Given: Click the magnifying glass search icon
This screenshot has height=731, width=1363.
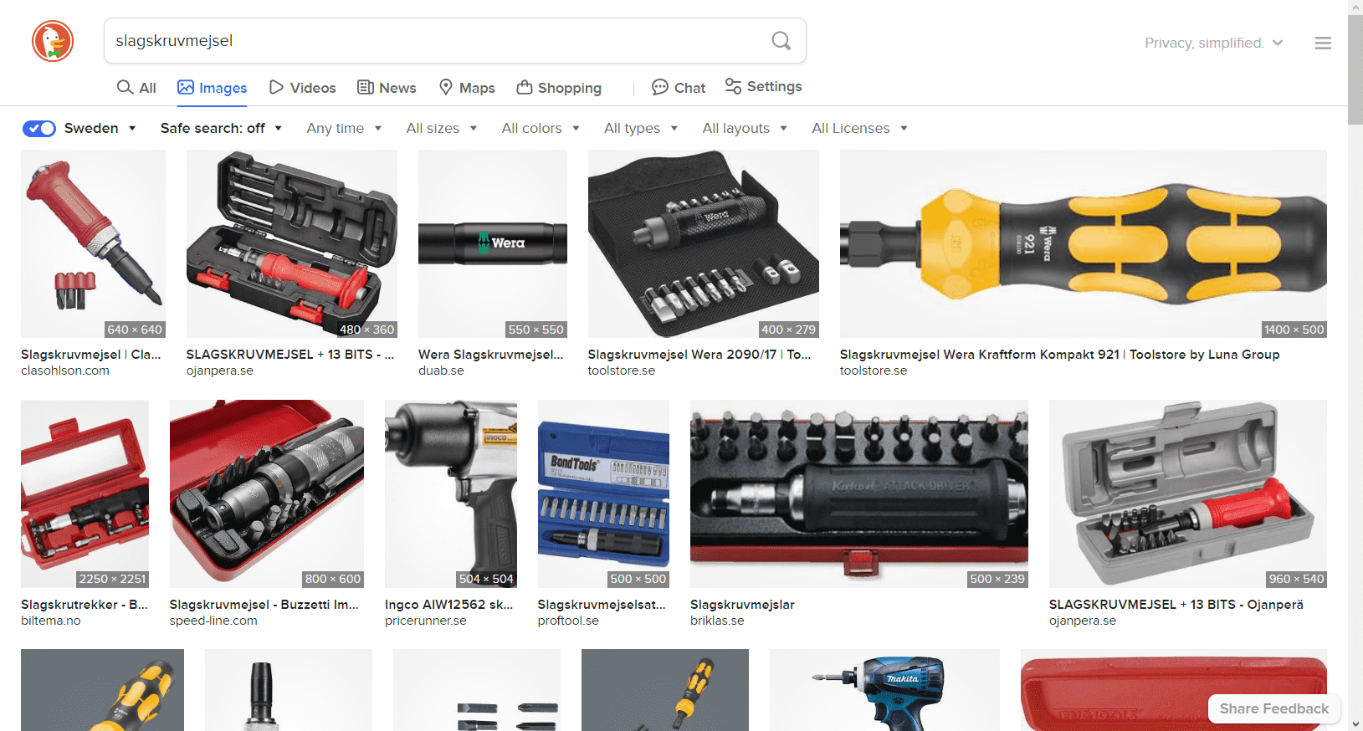Looking at the screenshot, I should coord(781,41).
